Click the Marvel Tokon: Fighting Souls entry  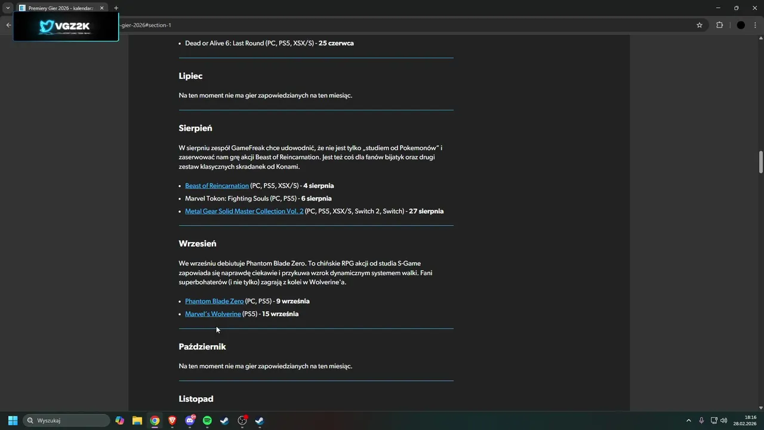click(258, 198)
